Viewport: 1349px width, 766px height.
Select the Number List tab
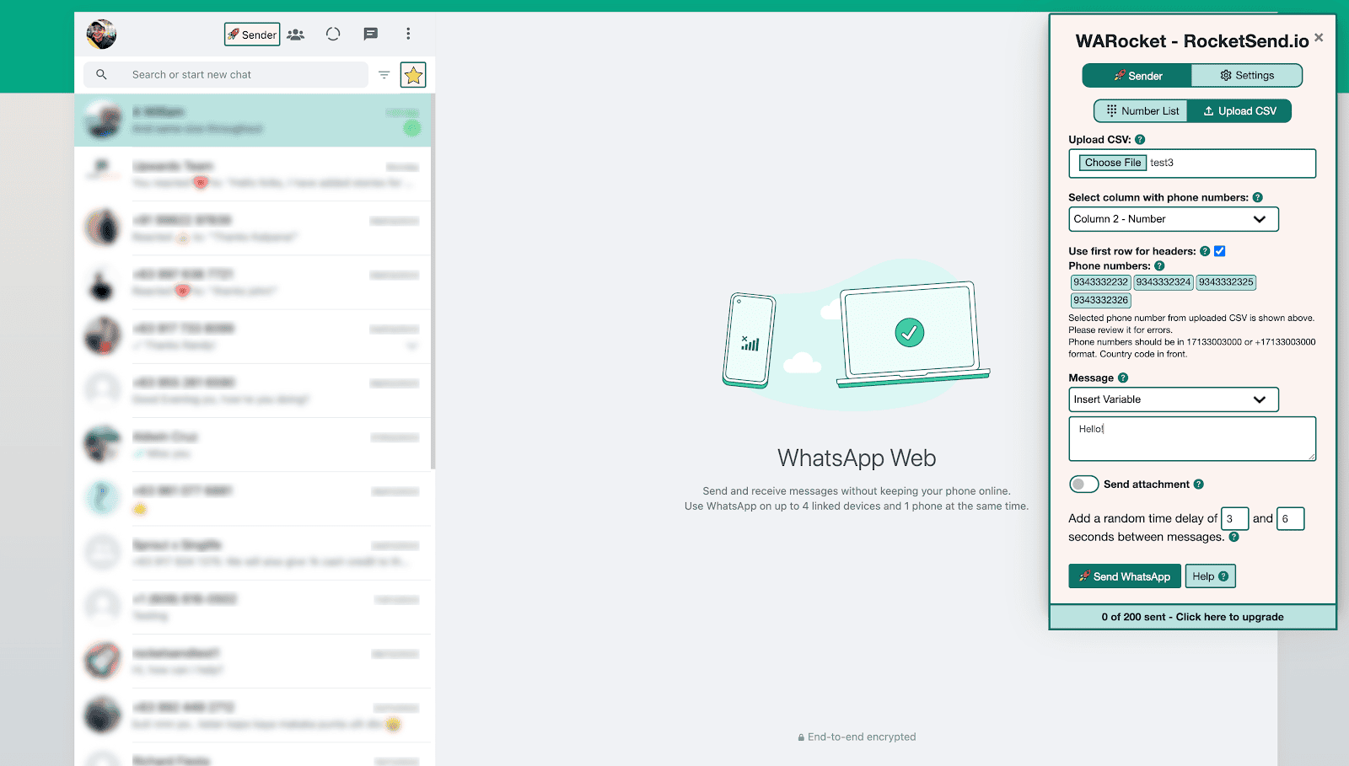(x=1142, y=111)
